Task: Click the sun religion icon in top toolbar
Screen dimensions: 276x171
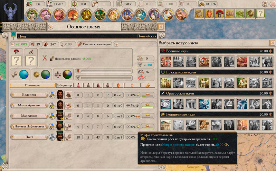Action: click(x=250, y=14)
